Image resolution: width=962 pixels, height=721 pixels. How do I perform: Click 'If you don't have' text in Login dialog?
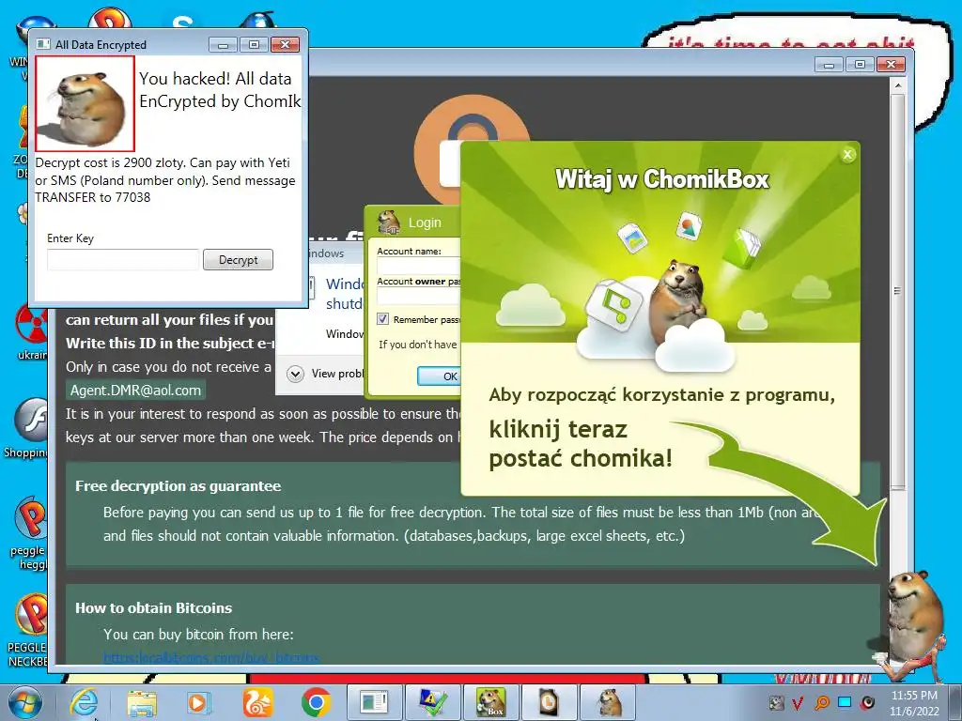pos(417,345)
